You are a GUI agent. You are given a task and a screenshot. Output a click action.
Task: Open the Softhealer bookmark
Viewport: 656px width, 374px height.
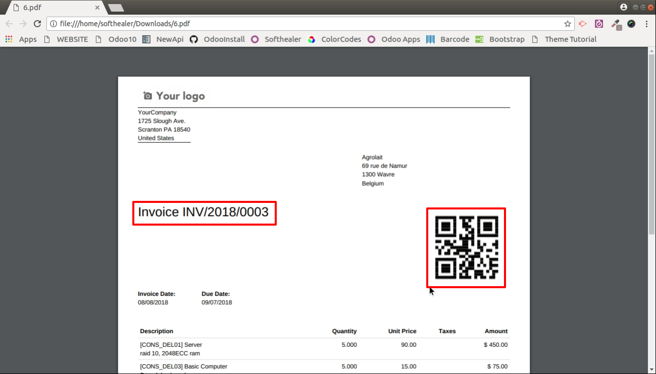(276, 39)
